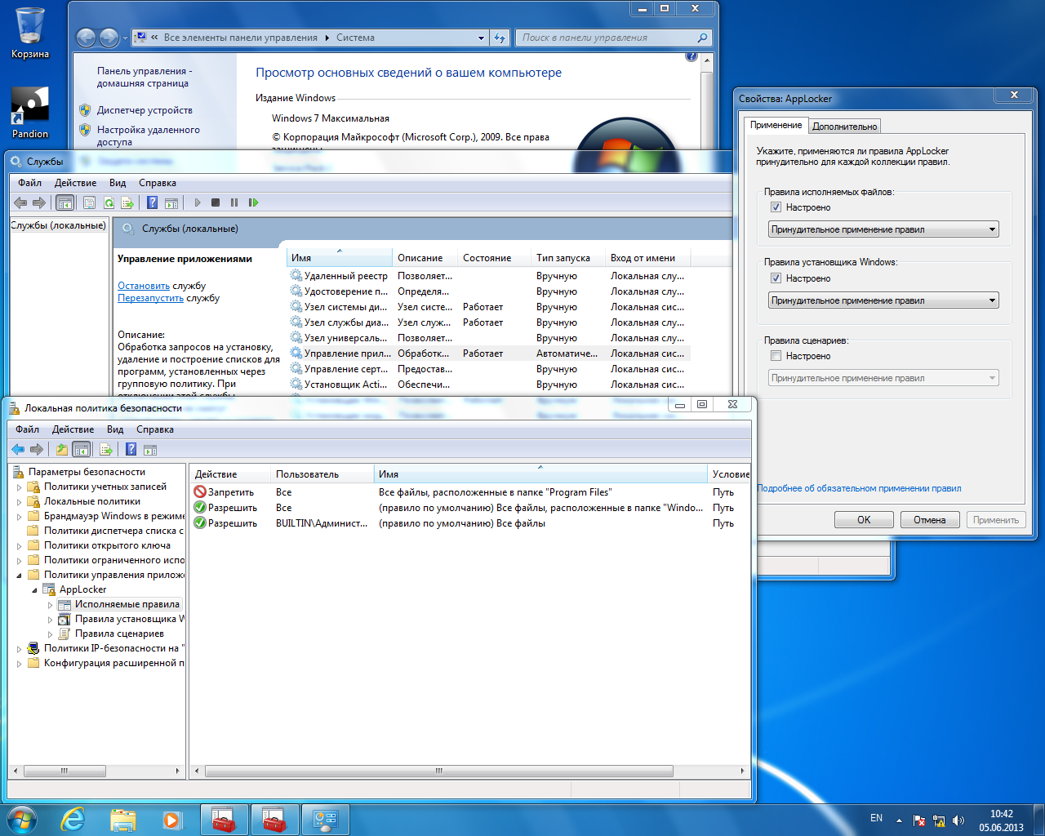Uncheck Настроено under Windows installer rules
Image resolution: width=1045 pixels, height=836 pixels.
(776, 278)
